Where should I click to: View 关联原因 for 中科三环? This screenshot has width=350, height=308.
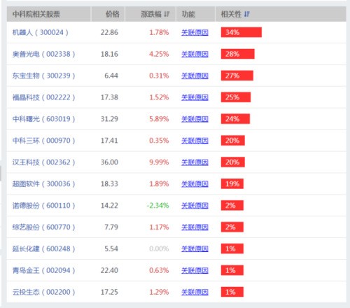pos(195,141)
